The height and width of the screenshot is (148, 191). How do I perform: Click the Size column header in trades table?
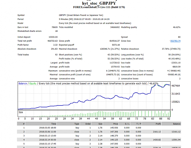pyautogui.click(x=97, y=124)
